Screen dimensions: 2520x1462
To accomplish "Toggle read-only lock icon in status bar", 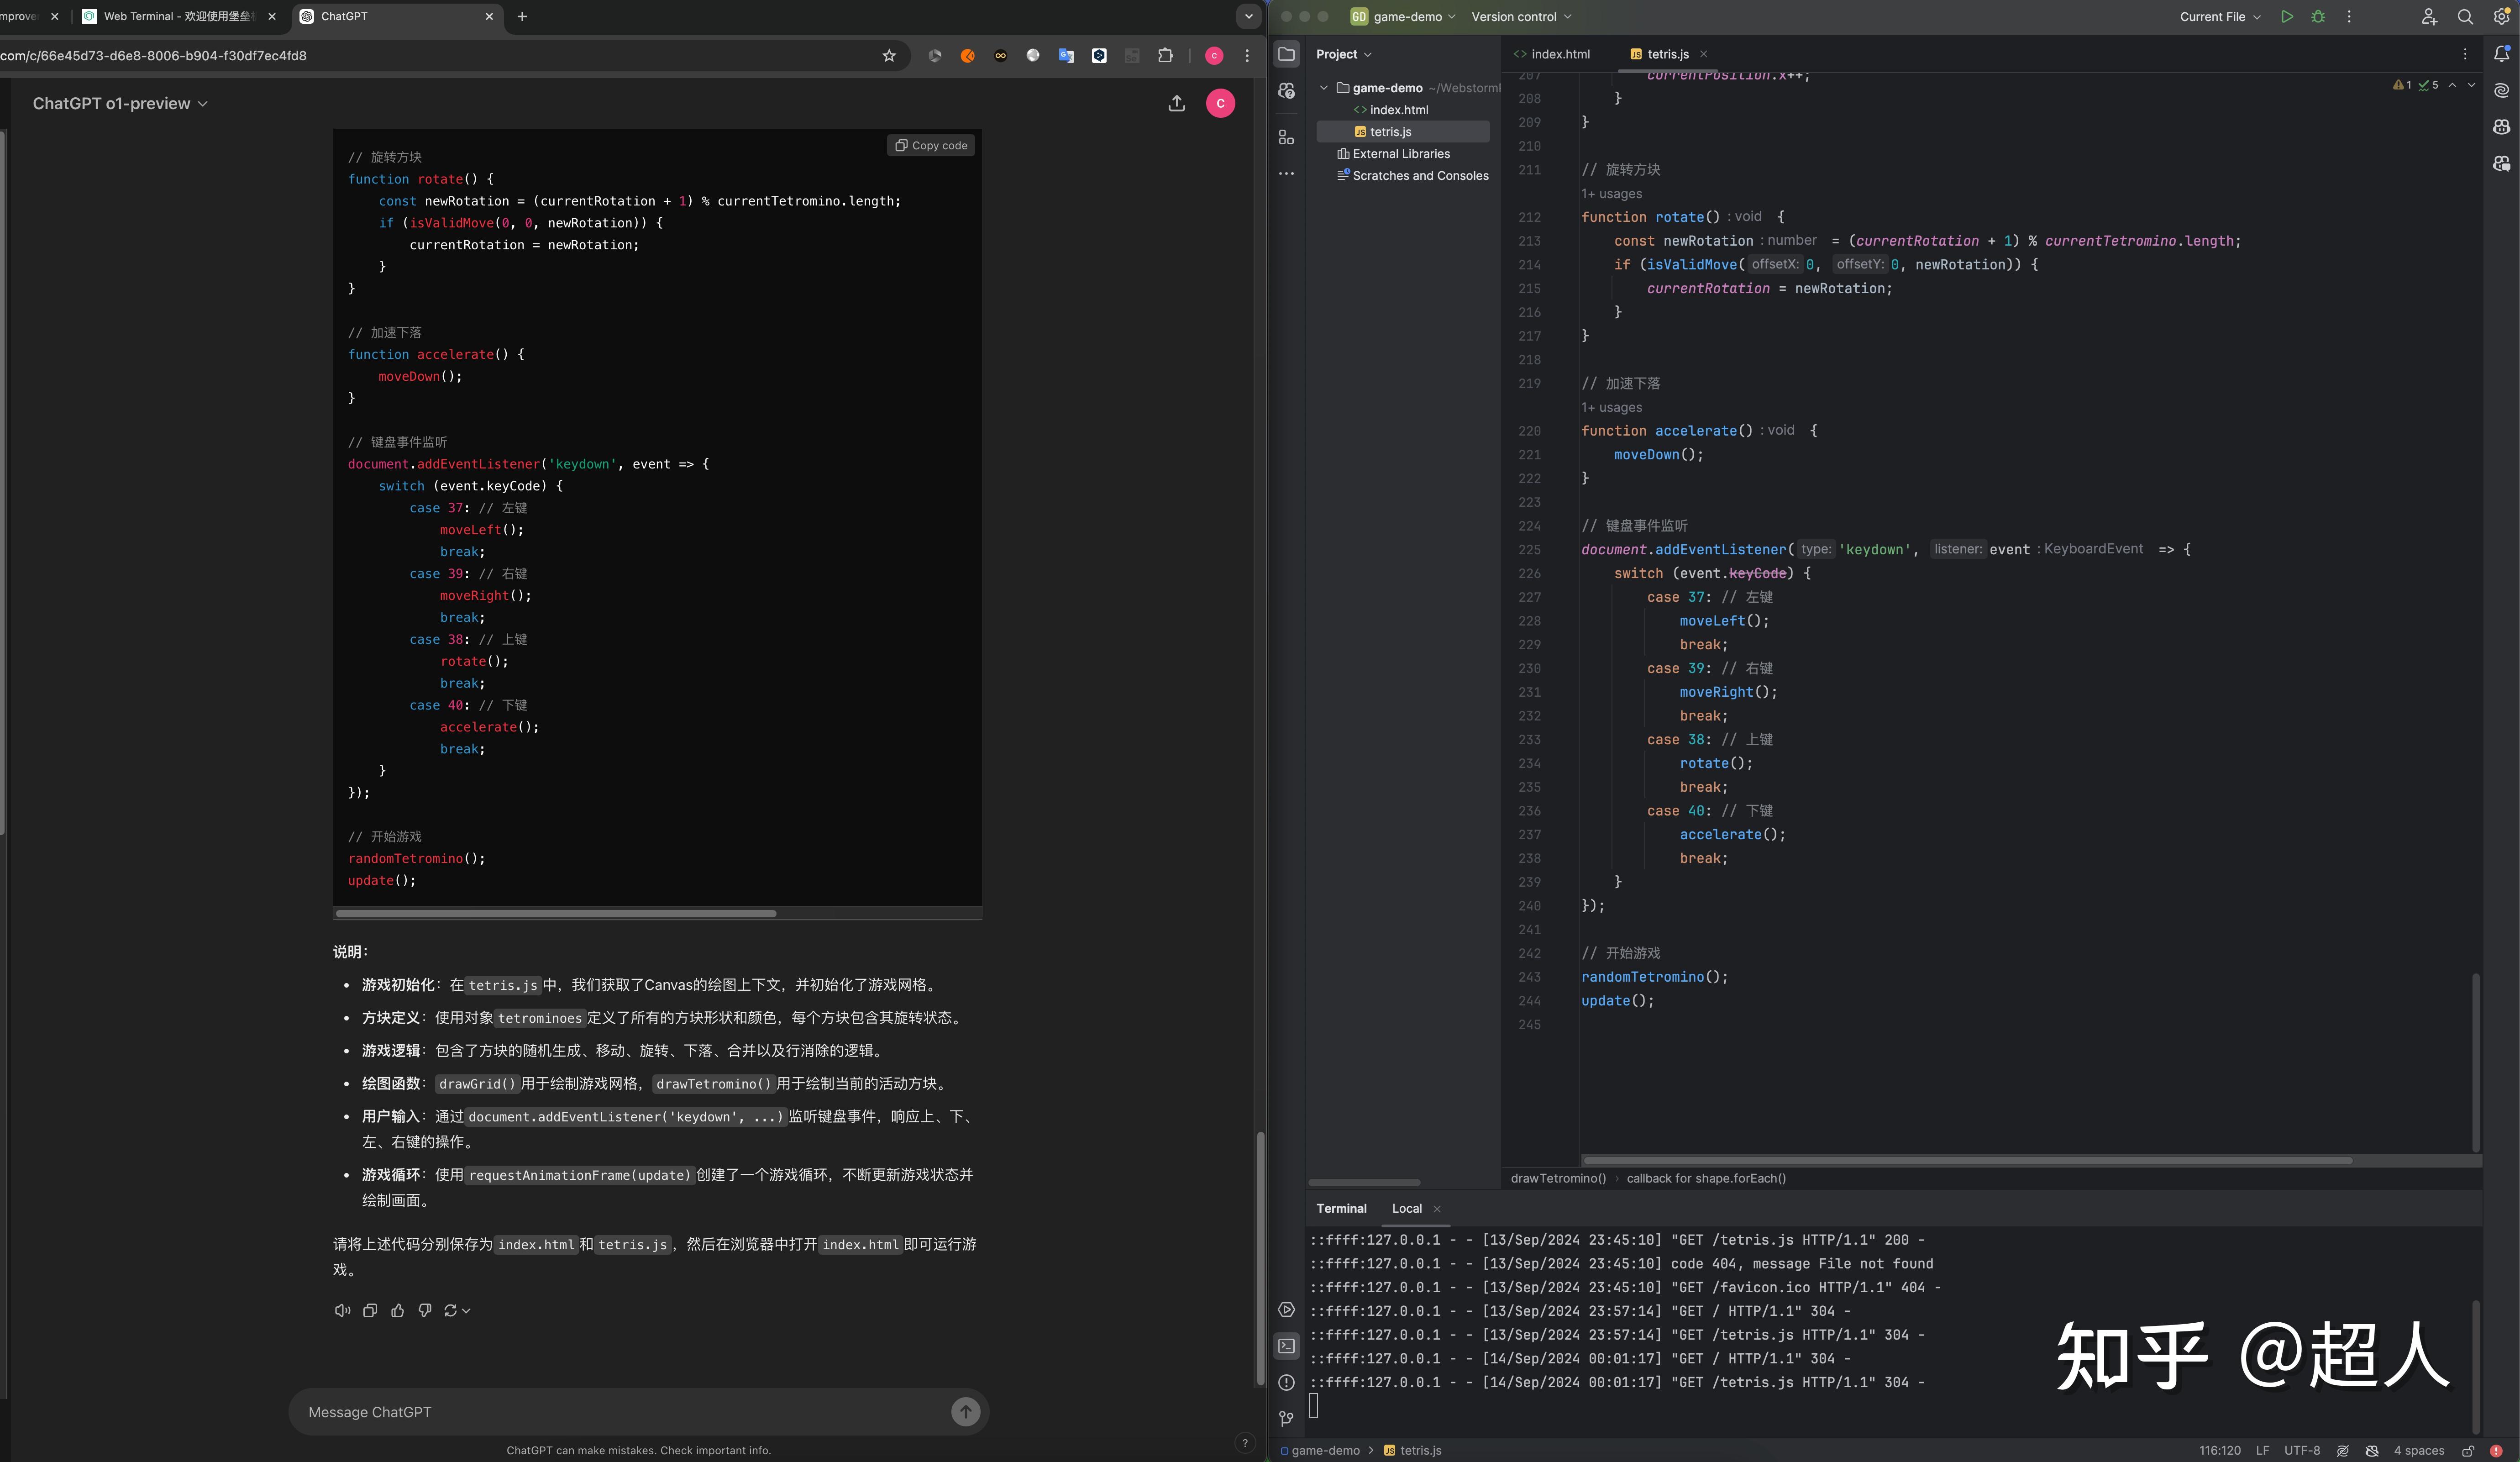I will [2467, 1450].
